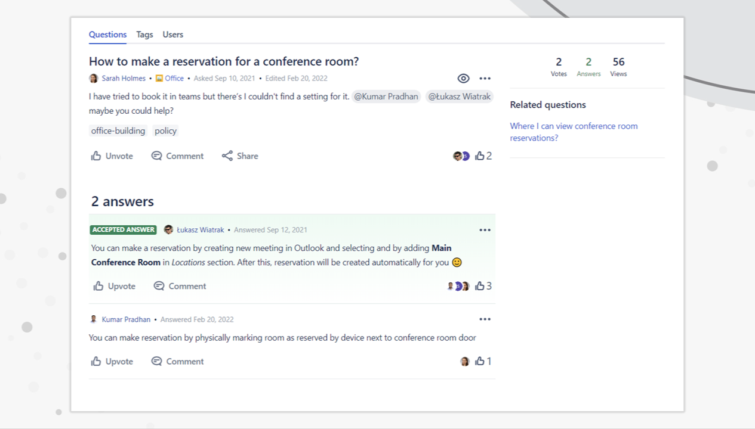Click the 2 Answers counter
755x429 pixels.
(588, 67)
